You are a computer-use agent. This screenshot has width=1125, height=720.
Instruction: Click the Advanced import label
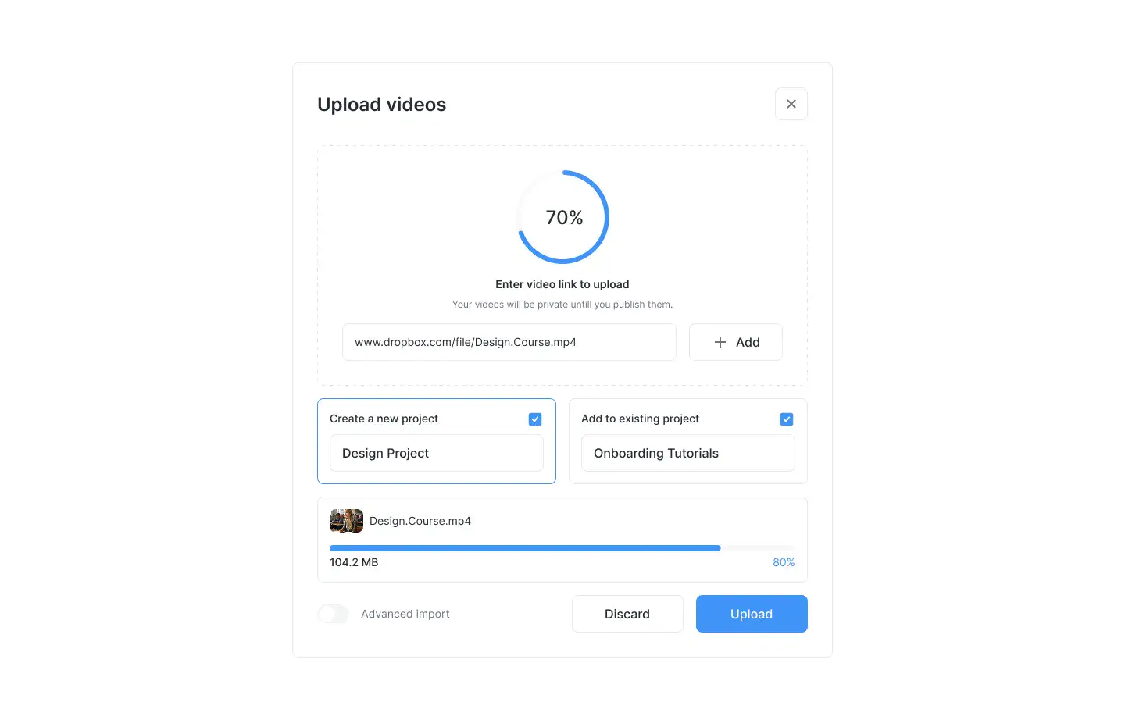tap(405, 614)
